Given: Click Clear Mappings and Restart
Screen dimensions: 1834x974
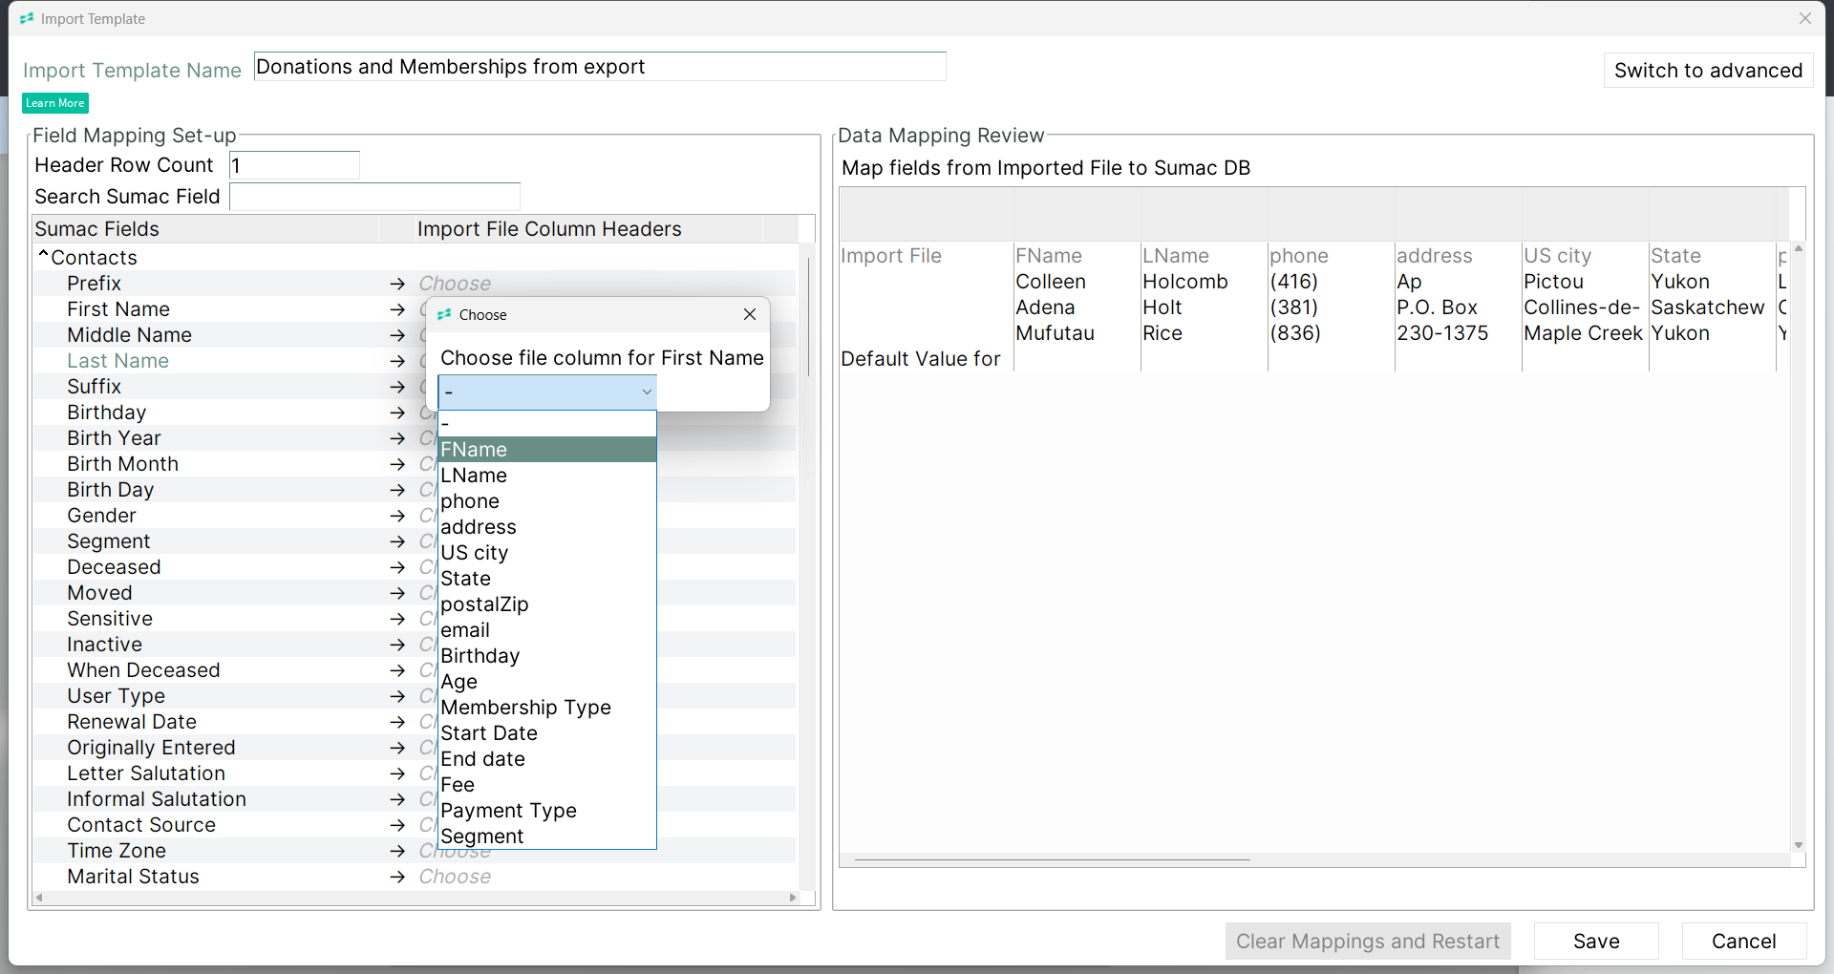Looking at the screenshot, I should click(1368, 942).
